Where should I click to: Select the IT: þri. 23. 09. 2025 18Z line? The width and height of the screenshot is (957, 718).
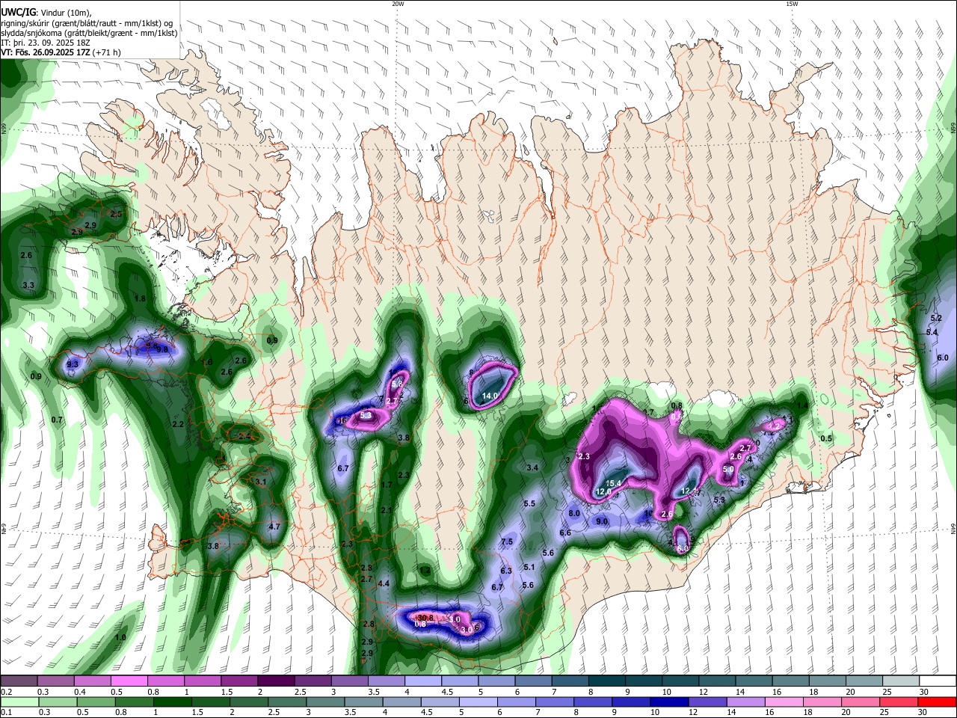pyautogui.click(x=45, y=43)
